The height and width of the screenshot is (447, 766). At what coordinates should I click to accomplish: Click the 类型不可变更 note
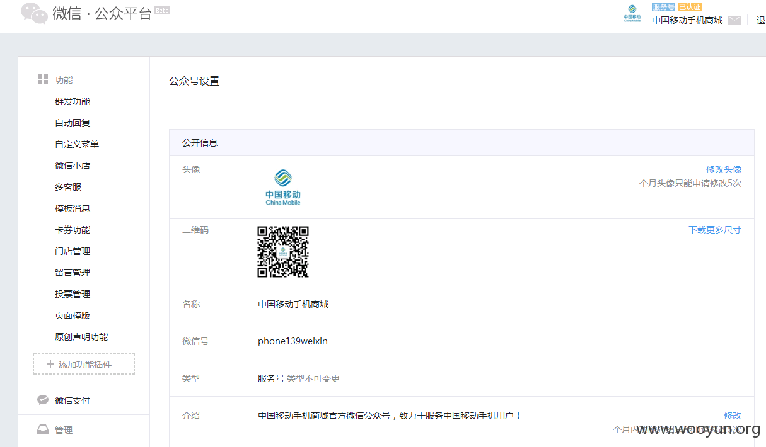click(313, 378)
